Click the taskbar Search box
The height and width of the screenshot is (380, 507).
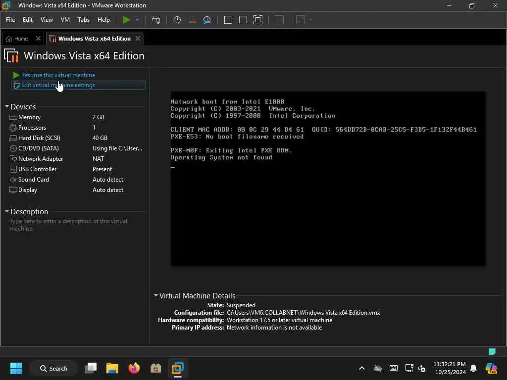pos(53,368)
